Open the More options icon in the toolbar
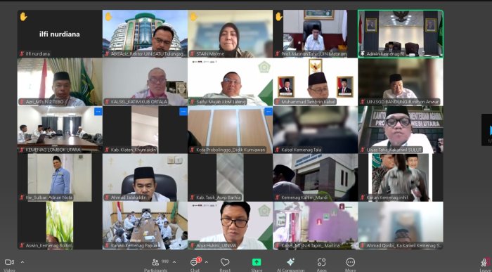Screen dimensions: 492x272 (351, 262)
